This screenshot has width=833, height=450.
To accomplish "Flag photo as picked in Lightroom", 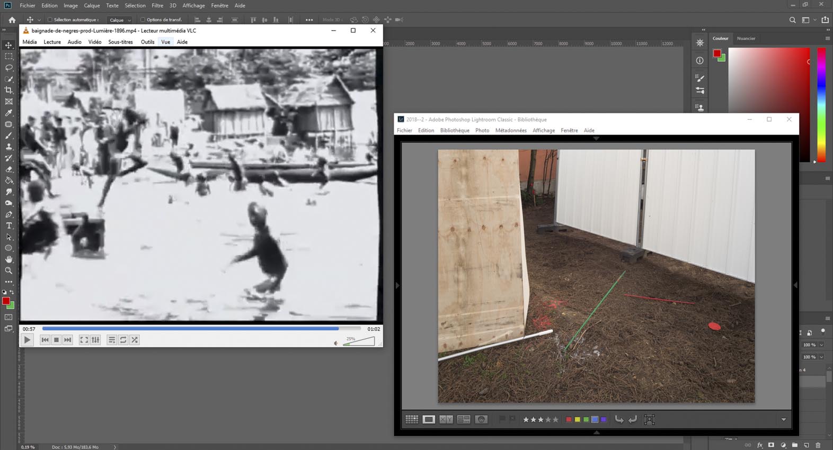I will click(502, 419).
